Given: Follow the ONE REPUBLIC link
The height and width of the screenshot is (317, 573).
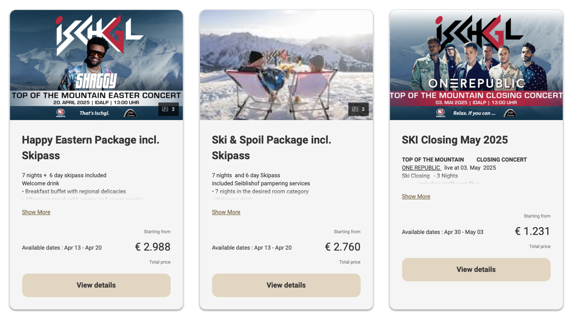Looking at the screenshot, I should tap(421, 168).
